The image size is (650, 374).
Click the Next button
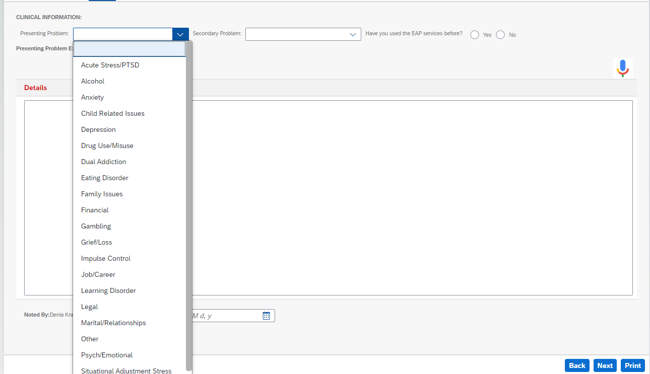pos(605,365)
